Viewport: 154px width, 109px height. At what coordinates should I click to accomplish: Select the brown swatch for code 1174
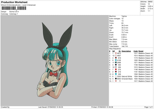116,58
